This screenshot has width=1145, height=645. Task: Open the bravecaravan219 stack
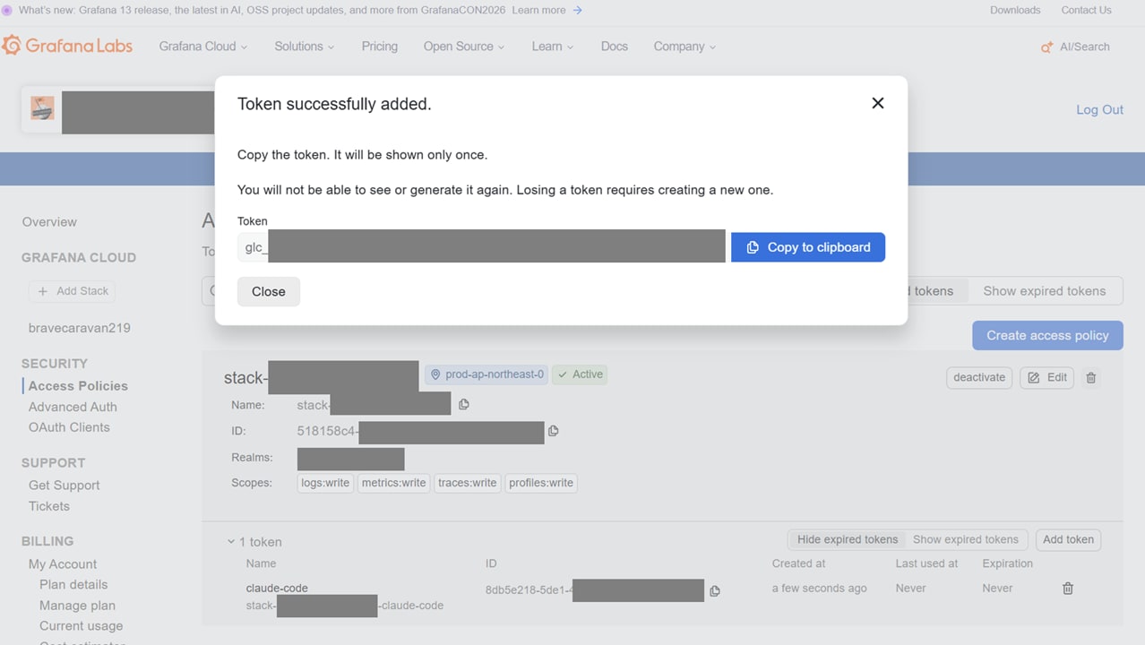pyautogui.click(x=80, y=328)
